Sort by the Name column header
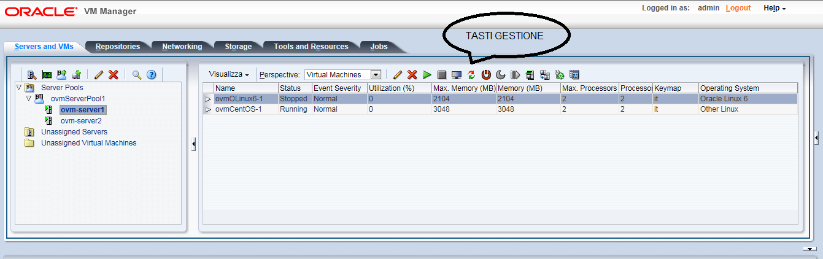Screen dimensions: 823x259 (245, 88)
